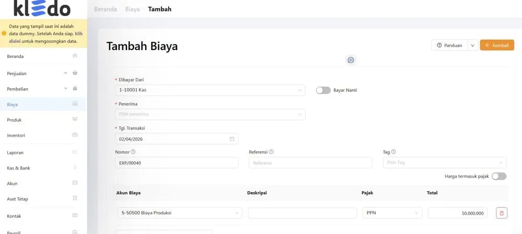Expand the Pembelian submenu chevron
Screen dimensions: 522x234
click(x=66, y=88)
